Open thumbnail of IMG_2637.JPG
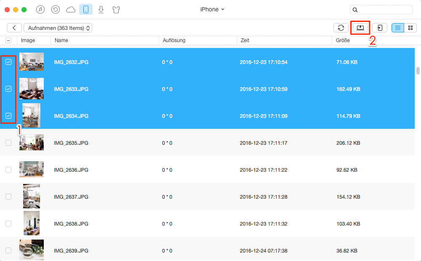Screen dimensions: 421x261 [32, 196]
